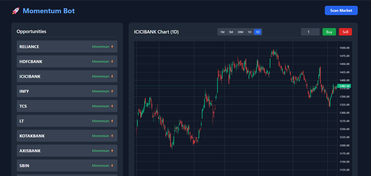This screenshot has width=371, height=176.
Task: Click the lightning bolt icon on INFY row
Action: click(112, 91)
